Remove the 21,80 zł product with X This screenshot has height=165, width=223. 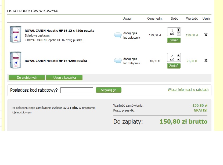206,60
